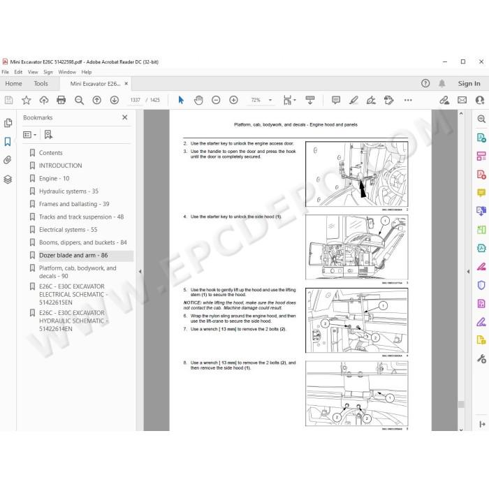Open the Electrical Schematic bookmark
The width and height of the screenshot is (489, 489).
tap(73, 294)
